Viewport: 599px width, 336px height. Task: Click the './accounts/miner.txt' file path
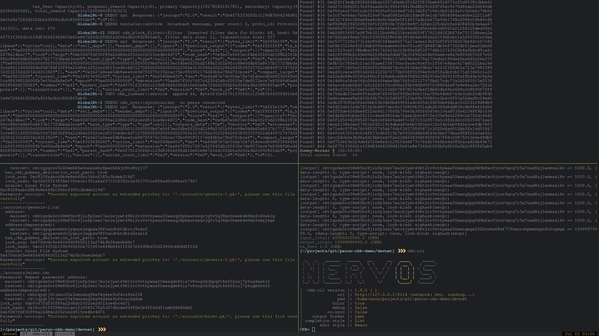(25, 273)
